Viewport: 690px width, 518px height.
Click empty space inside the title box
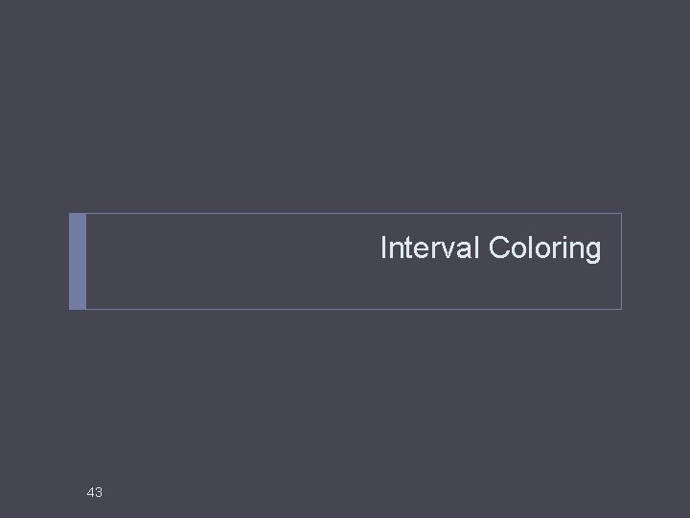pos(230,261)
